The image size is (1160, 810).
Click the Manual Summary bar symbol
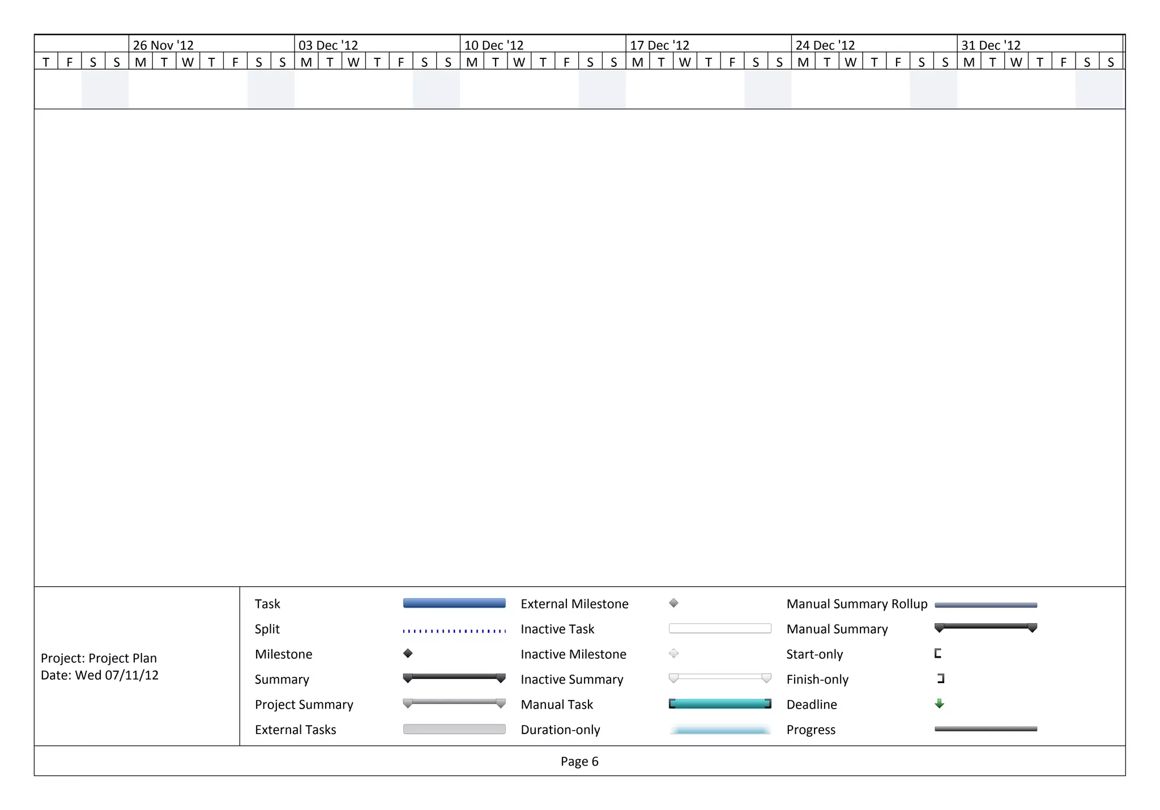[986, 626]
